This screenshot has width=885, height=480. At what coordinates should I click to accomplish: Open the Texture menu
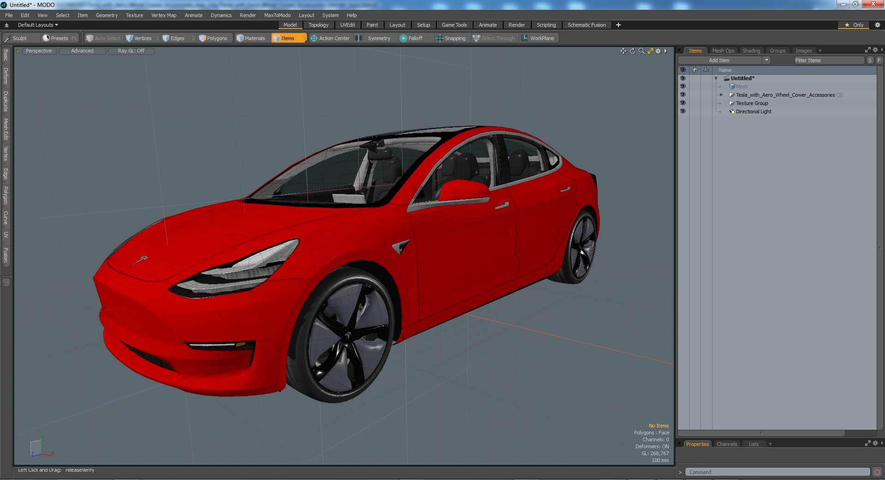[x=134, y=15]
